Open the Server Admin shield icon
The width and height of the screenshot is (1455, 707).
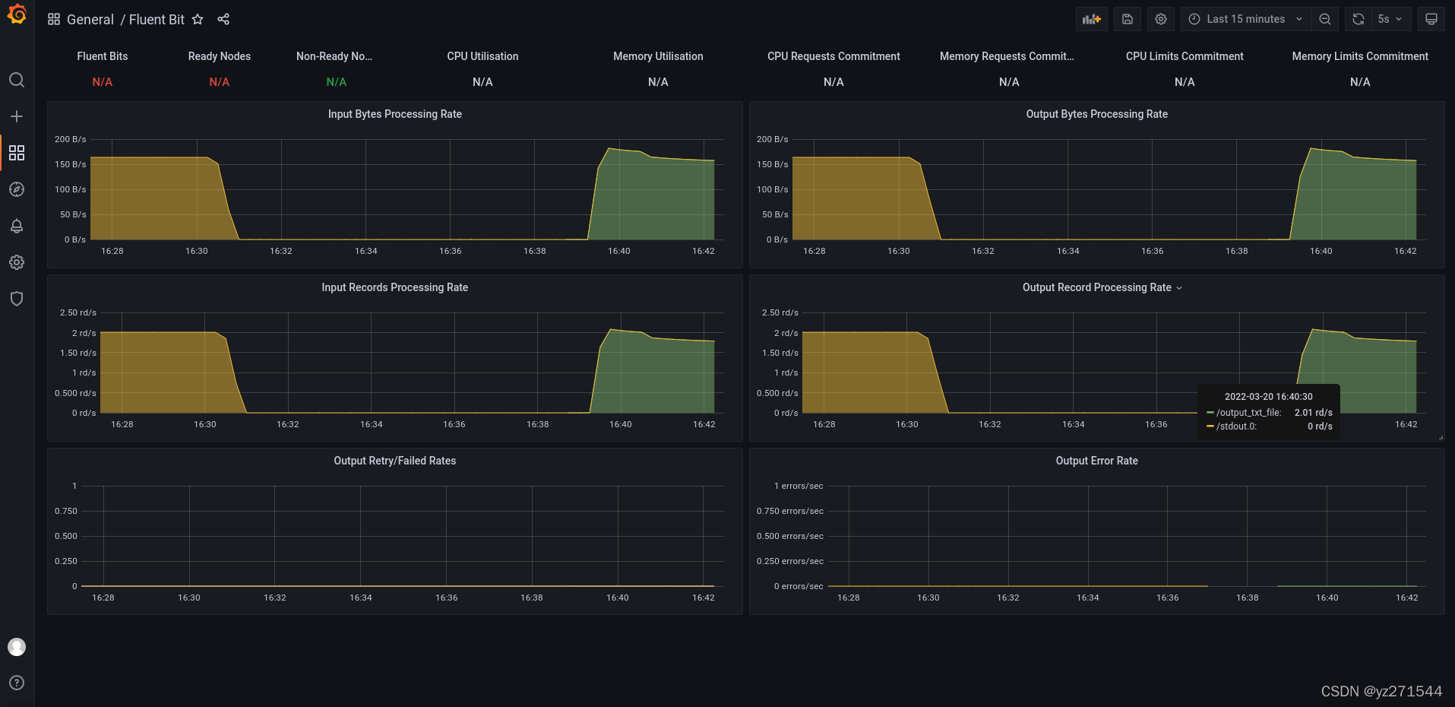pyautogui.click(x=17, y=299)
